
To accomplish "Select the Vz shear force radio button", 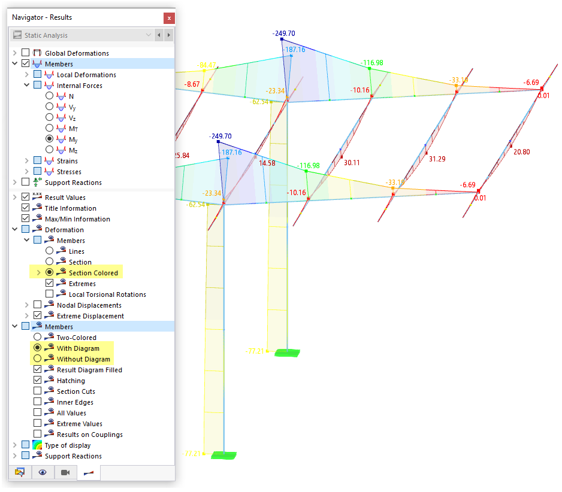I will coord(50,117).
